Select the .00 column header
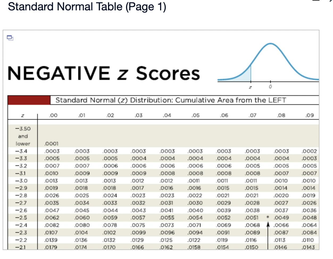The height and width of the screenshot is (259, 333). [53, 115]
